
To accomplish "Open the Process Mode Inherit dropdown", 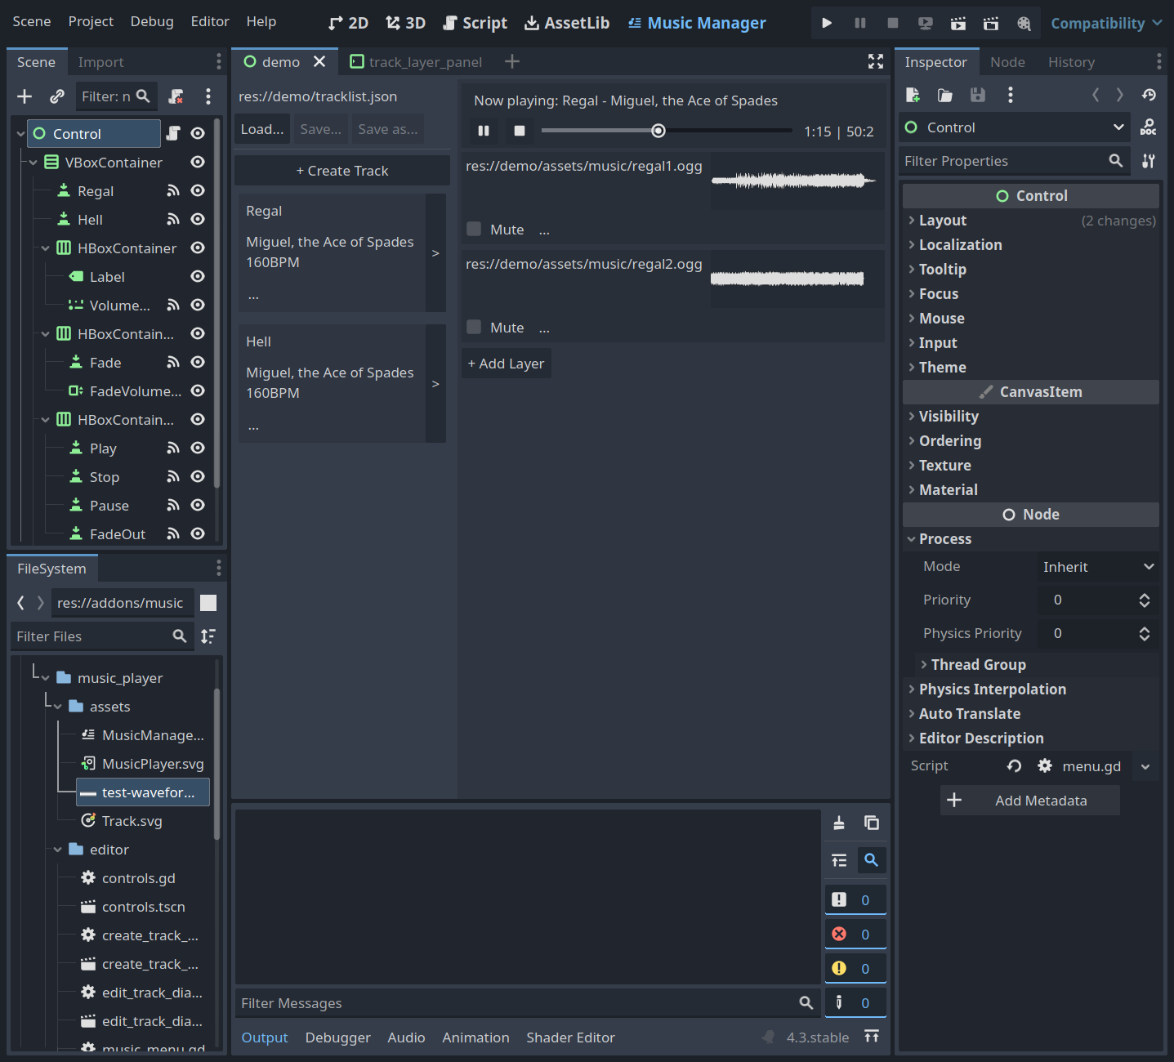I will coord(1098,567).
